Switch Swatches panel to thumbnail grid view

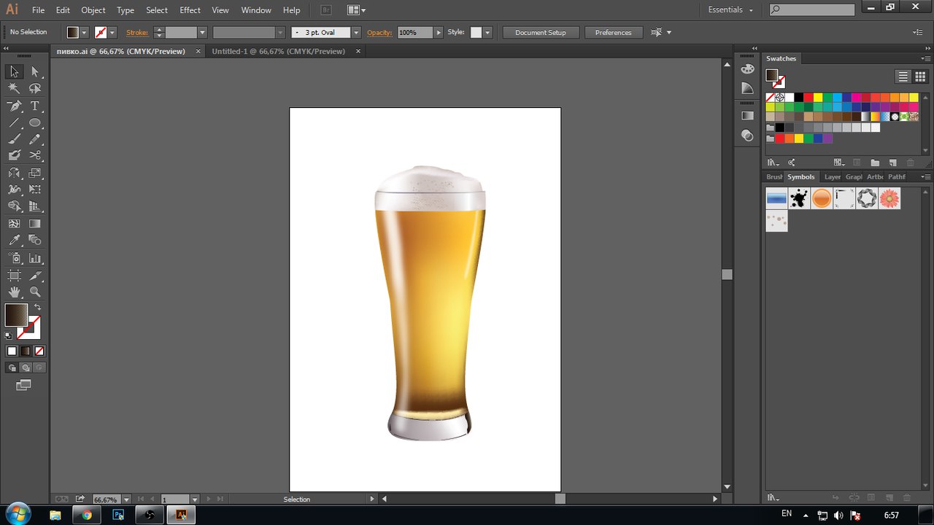coord(919,77)
